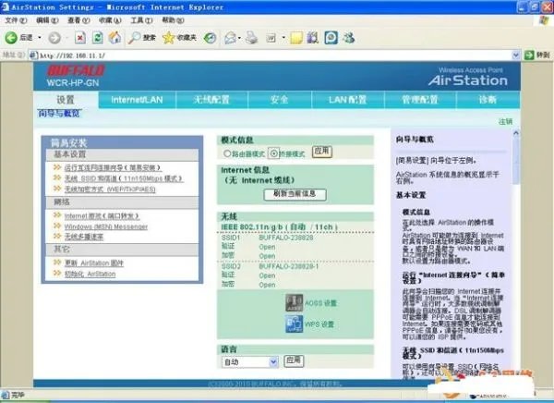554x403 pixels.
Task: Open the Back button history dropdown
Action: [40, 38]
